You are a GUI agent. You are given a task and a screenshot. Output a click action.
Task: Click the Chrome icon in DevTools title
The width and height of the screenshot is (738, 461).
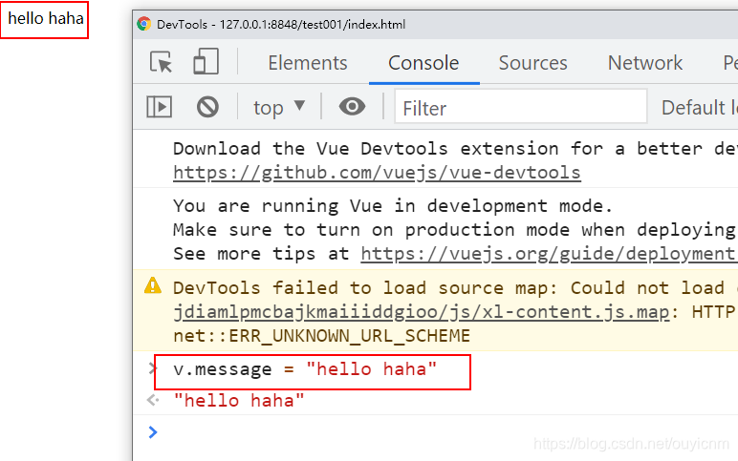(x=144, y=24)
